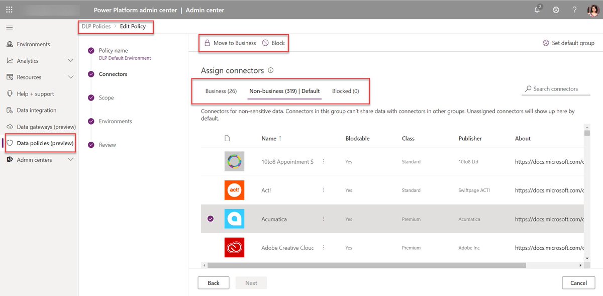603x296 pixels.
Task: Click the Class column header
Action: pyautogui.click(x=408, y=138)
